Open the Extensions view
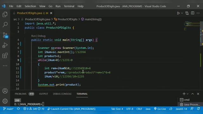The width and height of the screenshot is (203, 114). click(5, 56)
